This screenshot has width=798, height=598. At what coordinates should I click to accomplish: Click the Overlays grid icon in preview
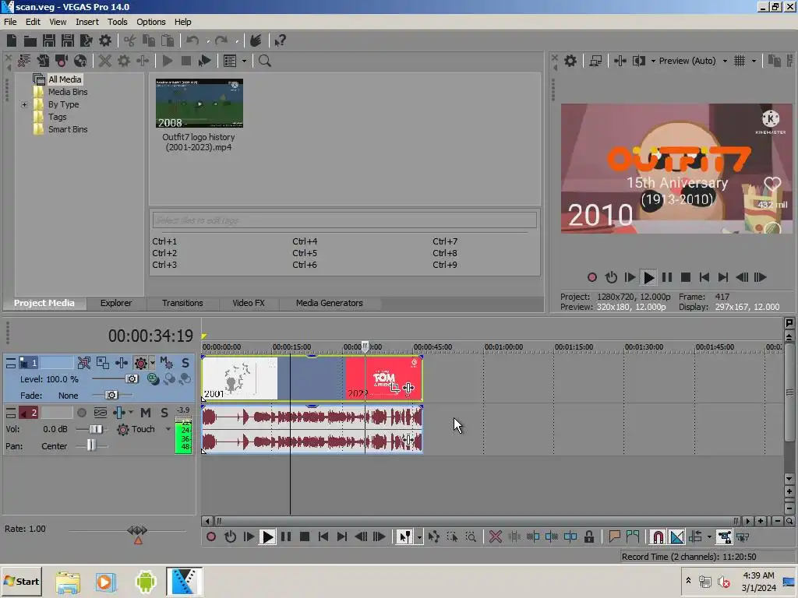pos(740,61)
